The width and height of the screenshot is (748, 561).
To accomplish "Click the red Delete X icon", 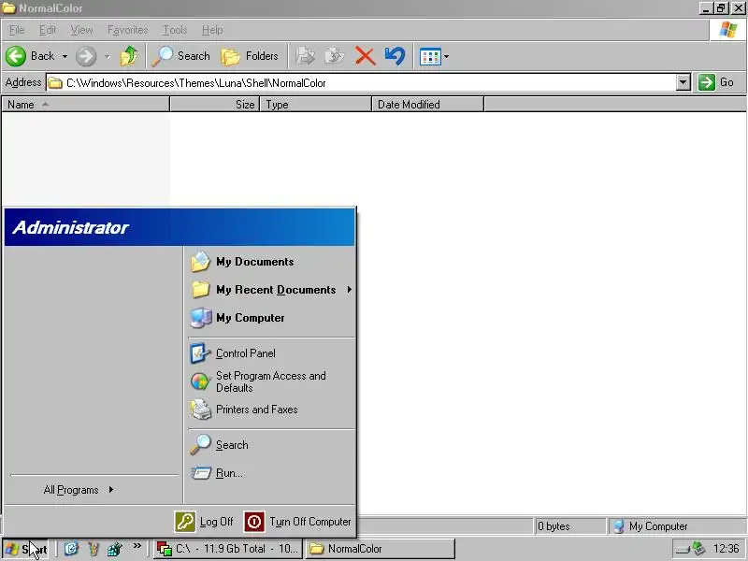I will [365, 56].
